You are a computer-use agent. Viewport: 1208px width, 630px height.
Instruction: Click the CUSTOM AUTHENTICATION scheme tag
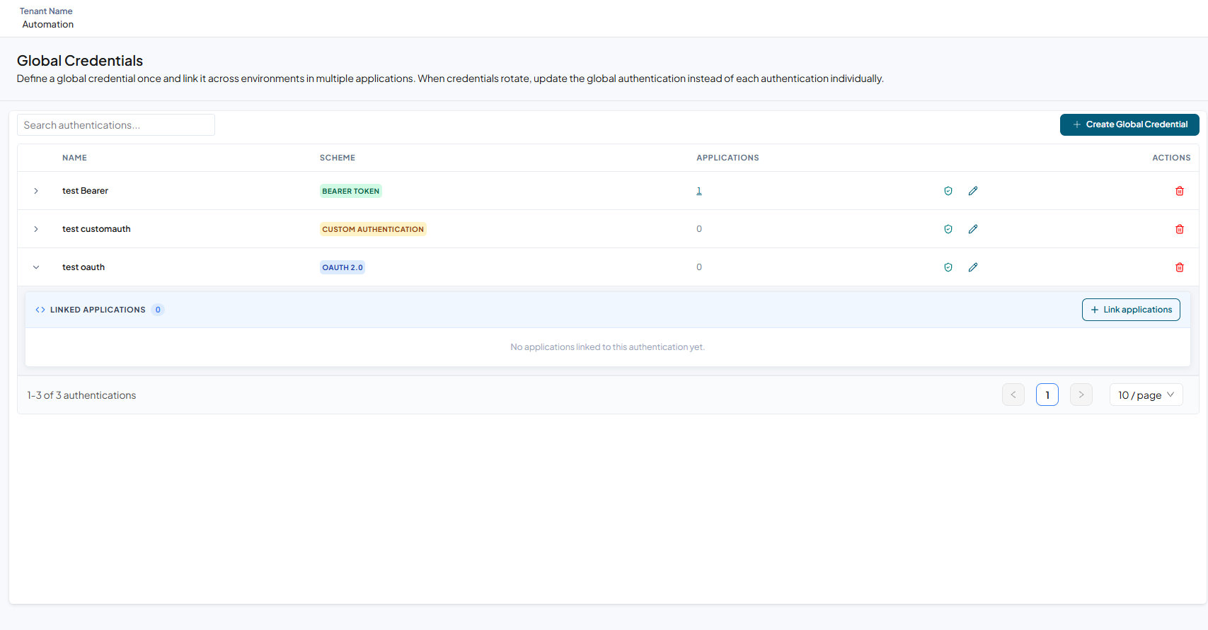tap(373, 229)
